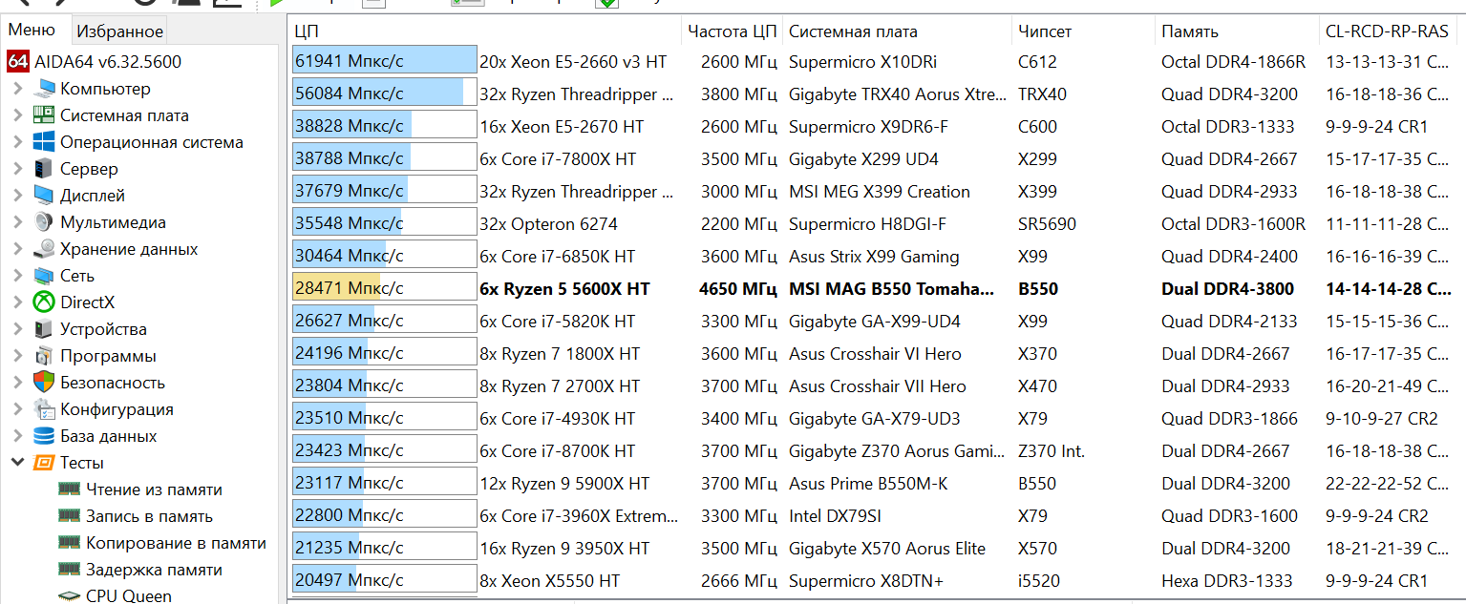
Task: Expand the Мультимедиа tree node
Action: click(17, 222)
